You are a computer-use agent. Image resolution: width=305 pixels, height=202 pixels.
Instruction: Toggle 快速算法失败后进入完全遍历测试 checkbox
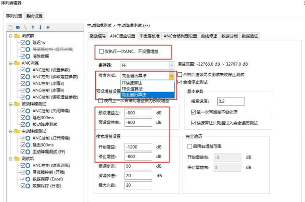click(x=193, y=123)
